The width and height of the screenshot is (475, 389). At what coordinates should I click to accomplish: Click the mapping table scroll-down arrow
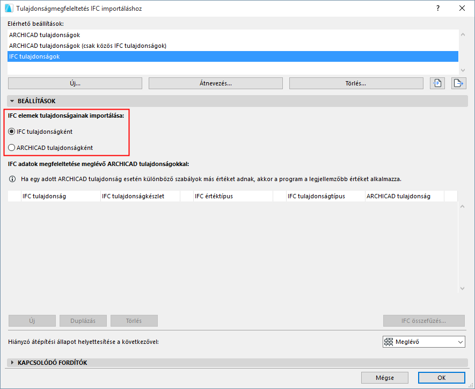462,289
